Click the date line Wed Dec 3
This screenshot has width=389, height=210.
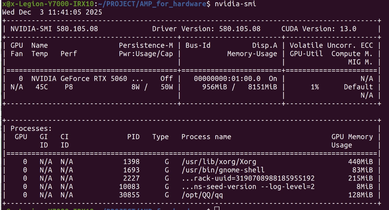click(x=52, y=12)
